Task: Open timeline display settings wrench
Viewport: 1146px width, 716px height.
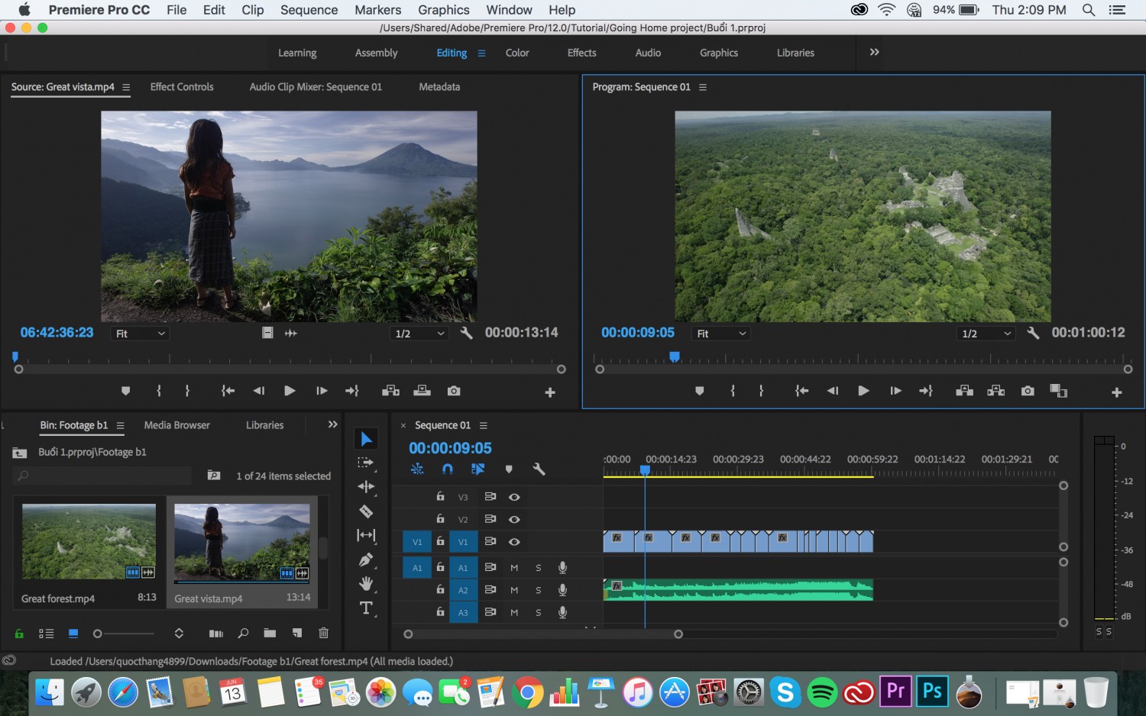Action: (x=539, y=469)
